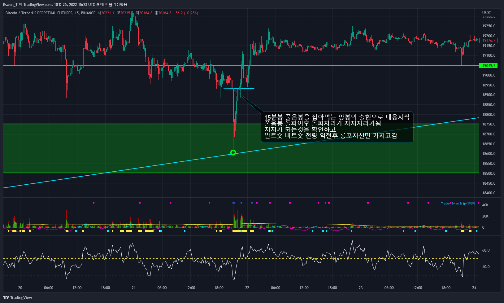This screenshot has height=303, width=504.
Task: Click the date label 23 on the time axis
Action: tap(361, 288)
